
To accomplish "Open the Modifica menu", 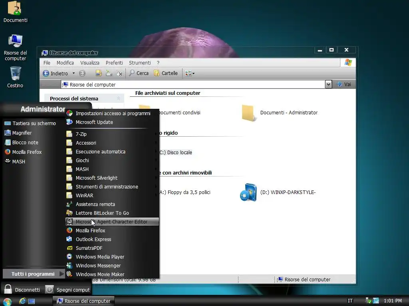I will pos(65,63).
